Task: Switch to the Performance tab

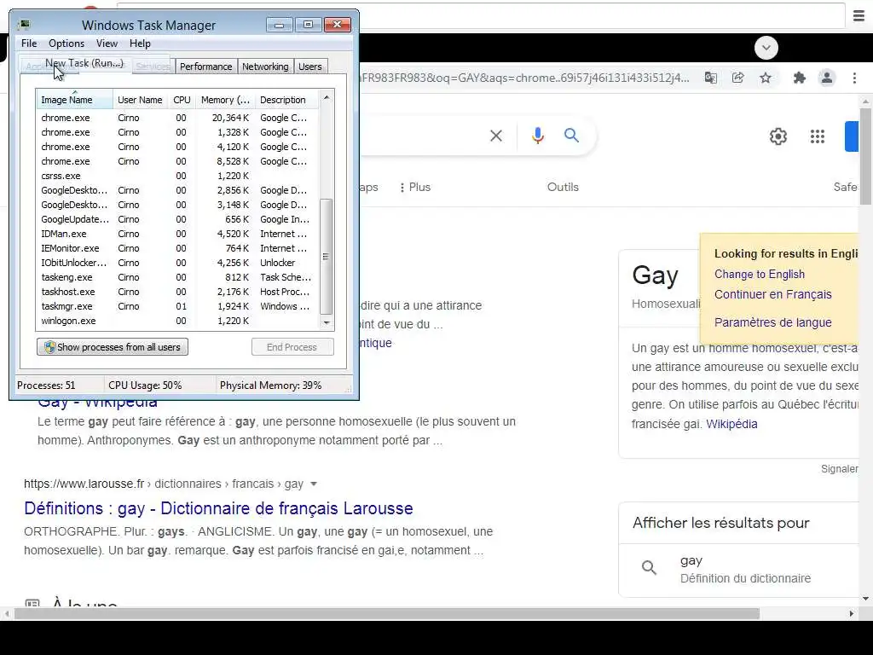Action: [205, 67]
